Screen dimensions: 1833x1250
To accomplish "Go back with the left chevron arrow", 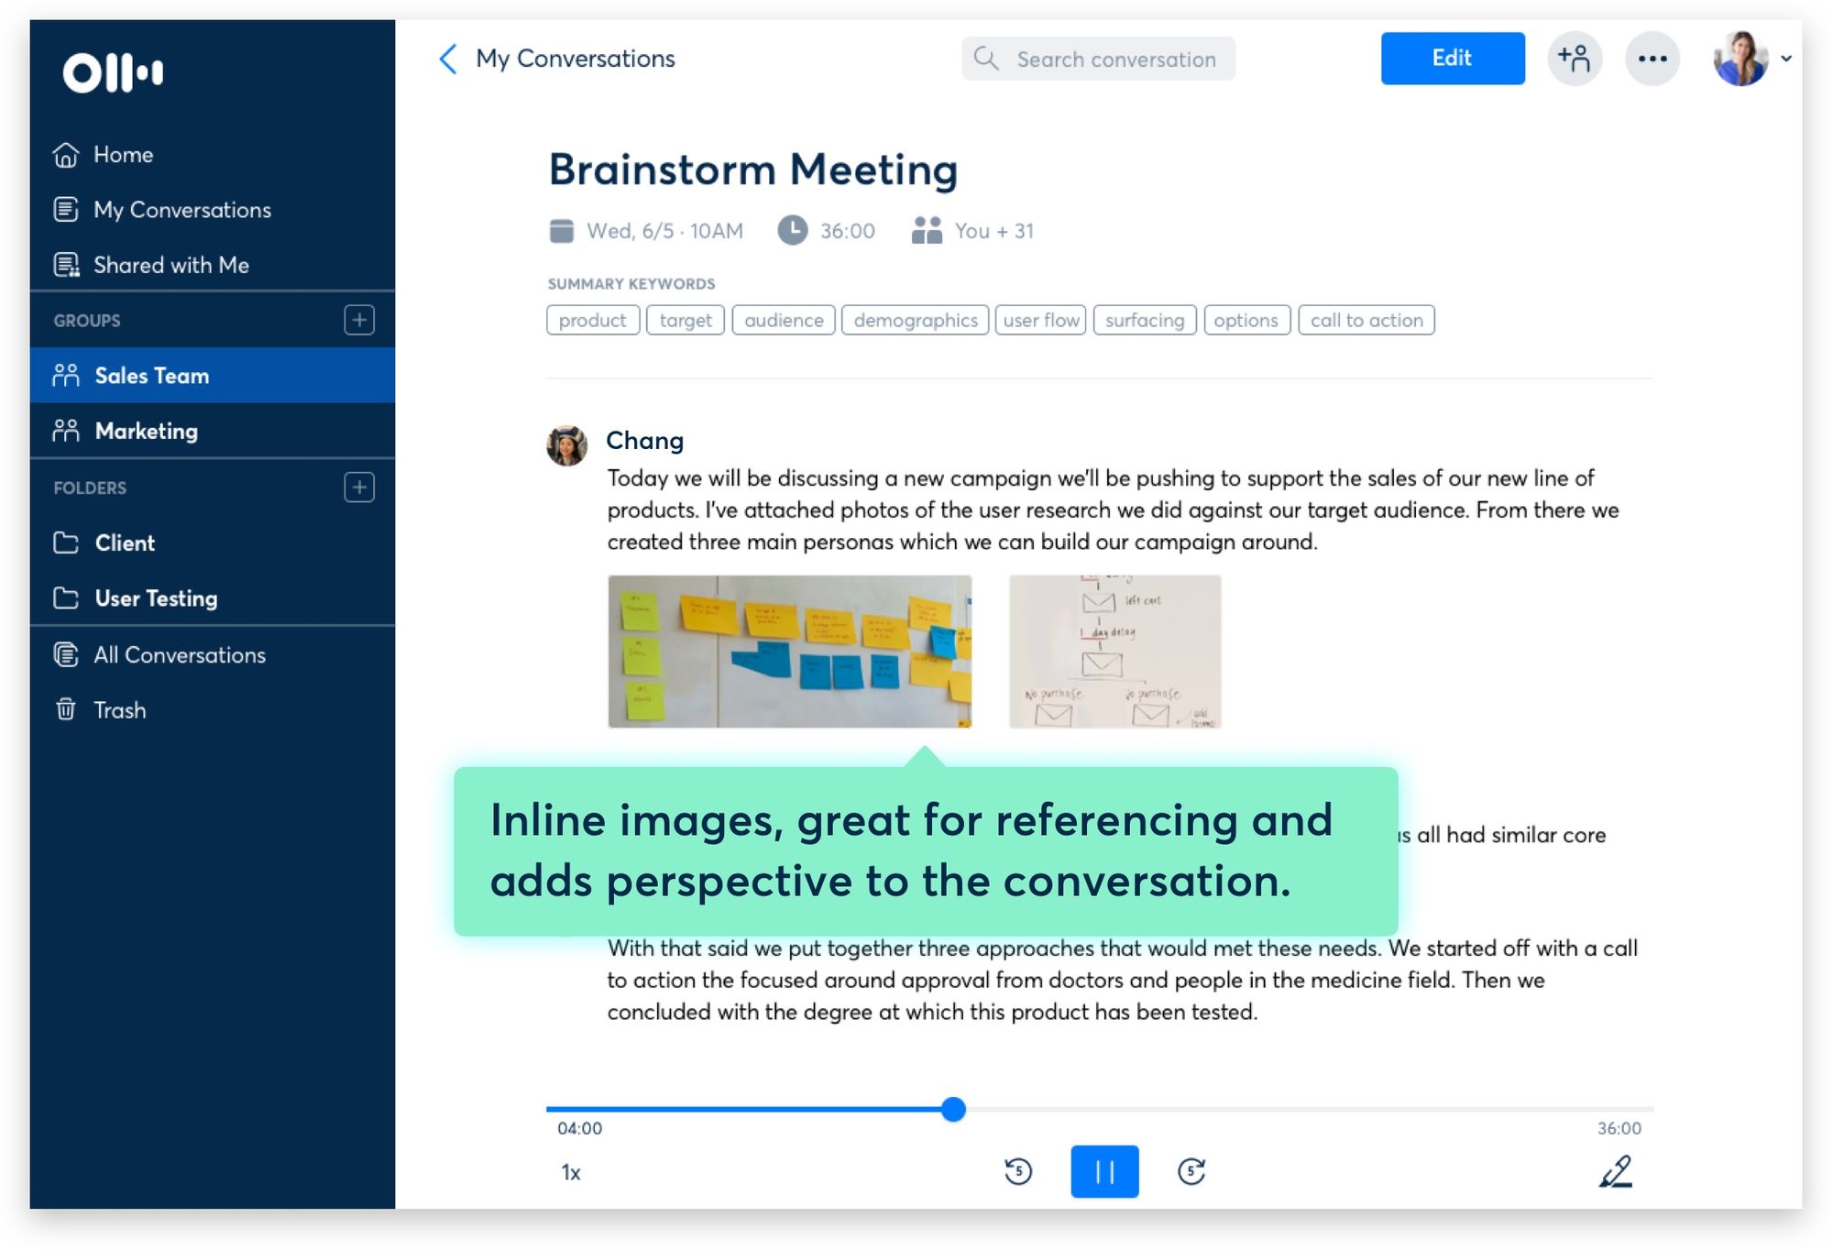I will [x=447, y=59].
